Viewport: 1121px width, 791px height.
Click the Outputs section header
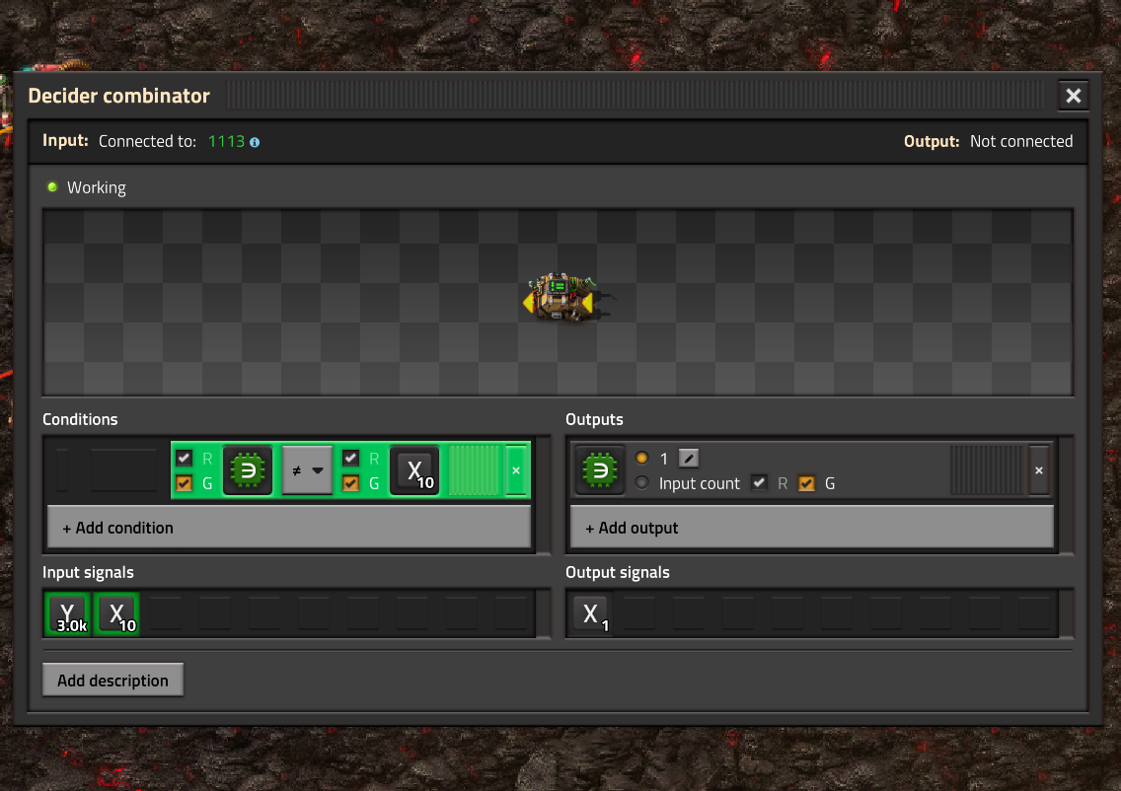pyautogui.click(x=594, y=419)
